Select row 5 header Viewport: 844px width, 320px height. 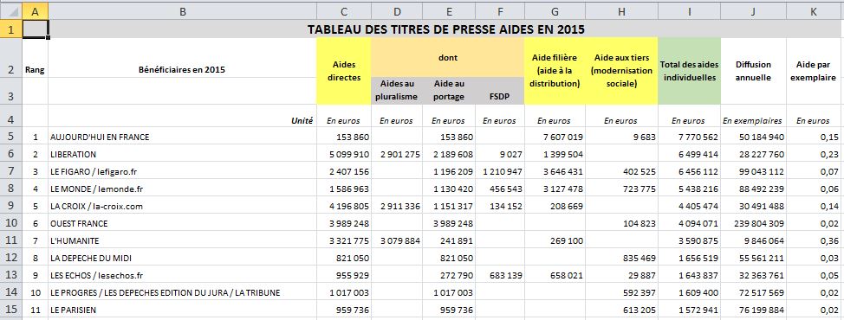click(10, 137)
